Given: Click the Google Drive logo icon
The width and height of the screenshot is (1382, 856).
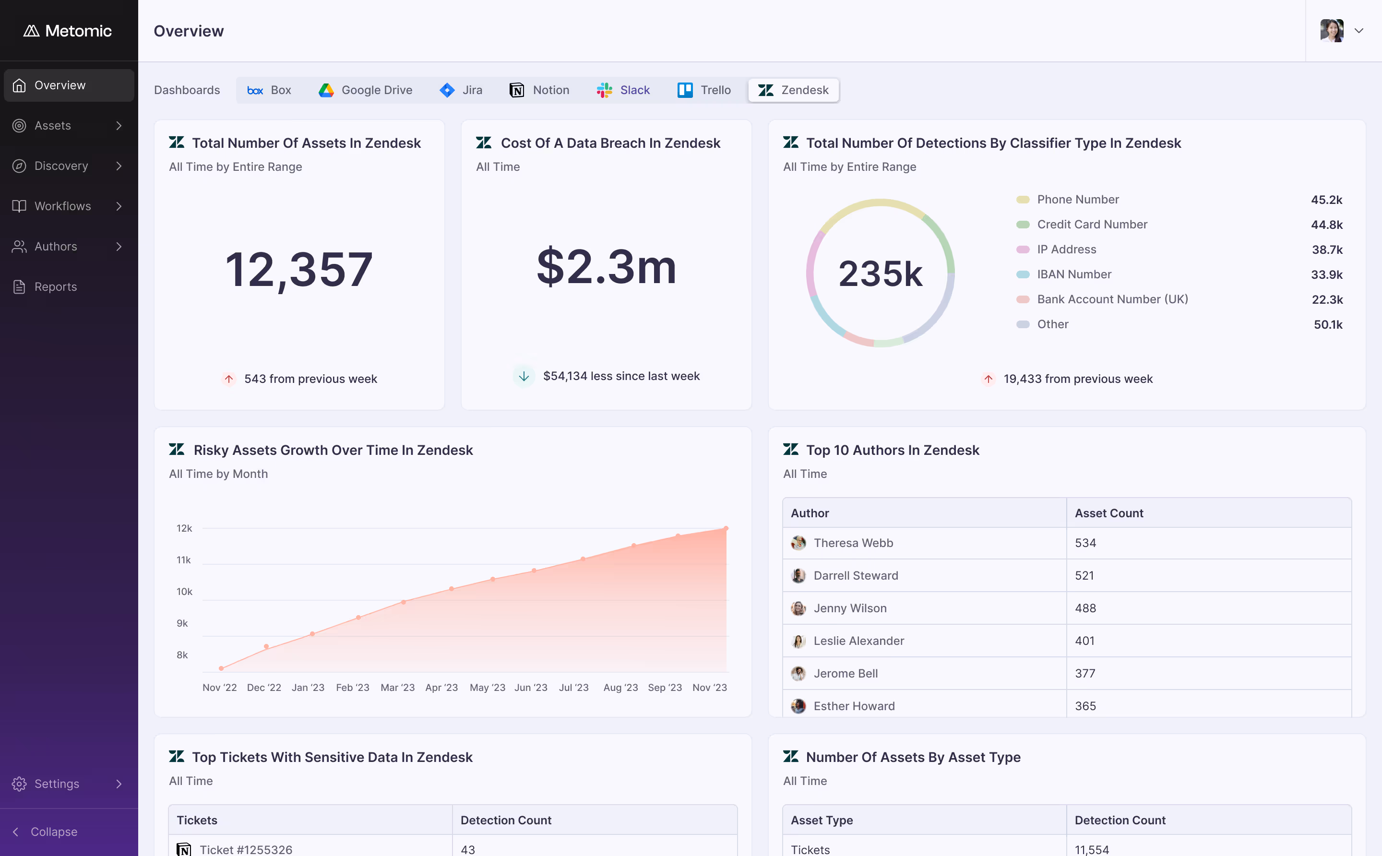Looking at the screenshot, I should pyautogui.click(x=326, y=90).
